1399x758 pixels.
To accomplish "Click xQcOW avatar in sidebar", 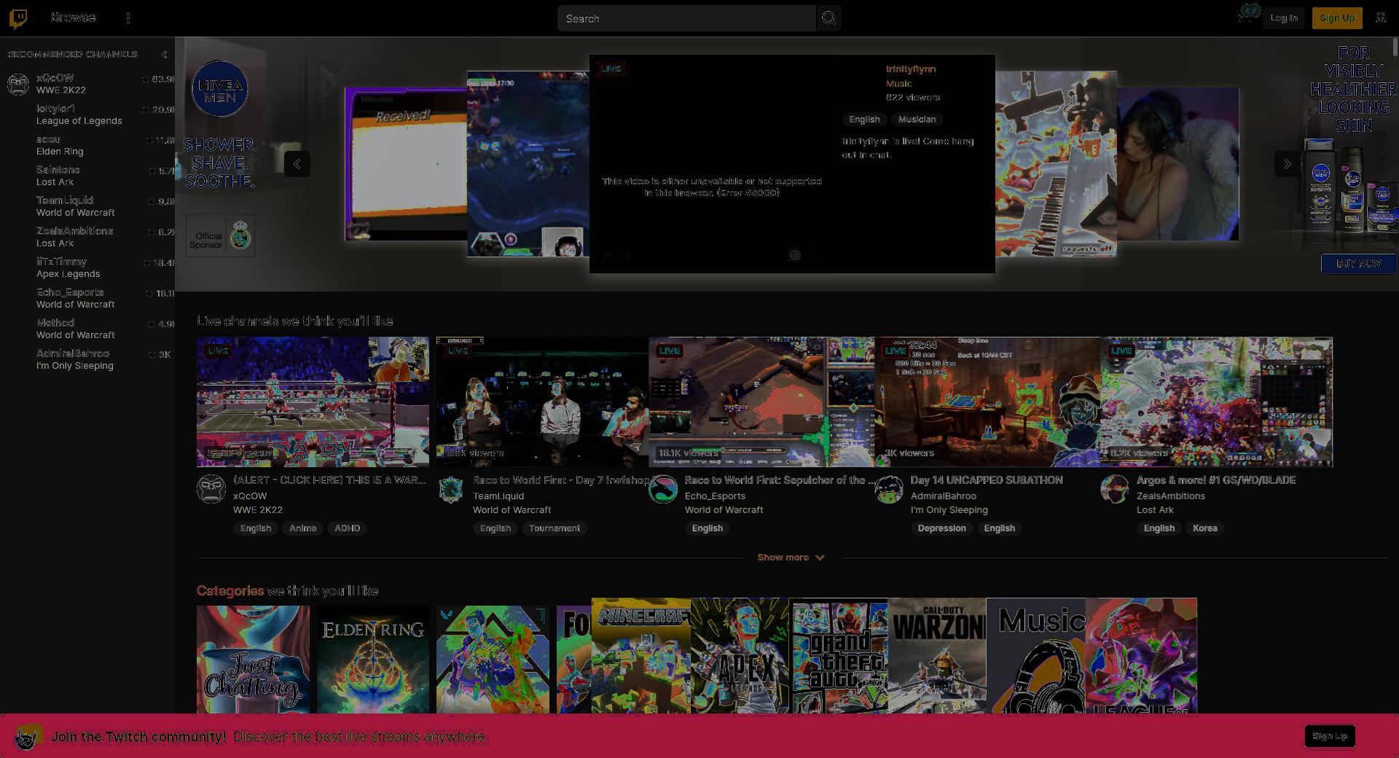I will point(18,84).
